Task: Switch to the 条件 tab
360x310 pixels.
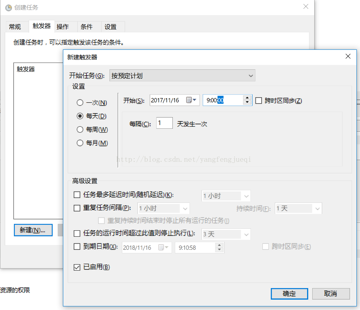Action: pyautogui.click(x=87, y=26)
